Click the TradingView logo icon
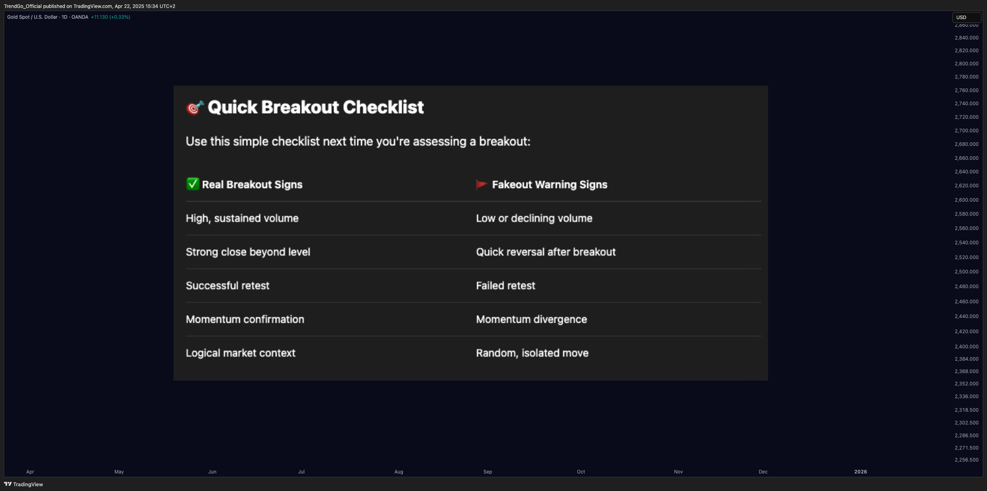Image resolution: width=987 pixels, height=491 pixels. 8,484
